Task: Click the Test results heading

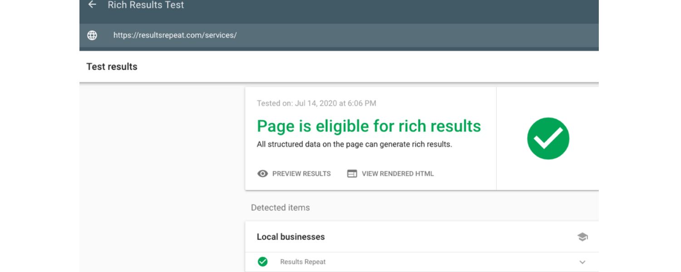Action: coord(112,67)
